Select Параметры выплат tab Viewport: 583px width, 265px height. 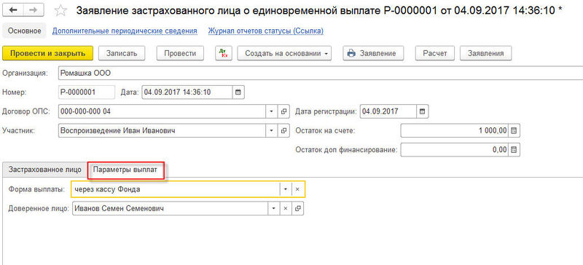pyautogui.click(x=125, y=170)
